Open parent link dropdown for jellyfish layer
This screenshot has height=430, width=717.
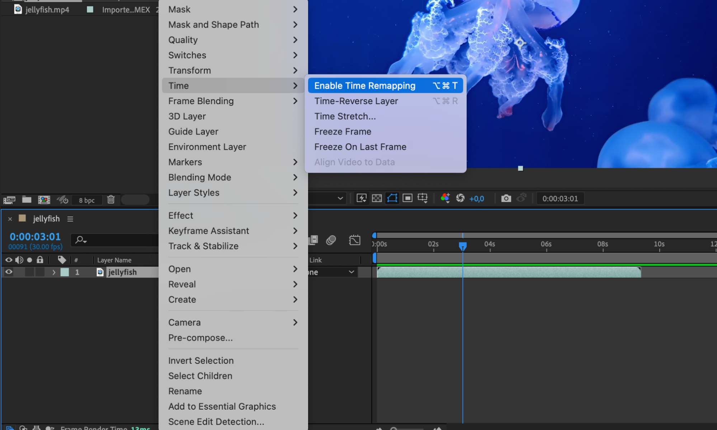point(351,272)
